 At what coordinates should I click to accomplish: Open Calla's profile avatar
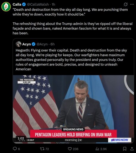6,7
